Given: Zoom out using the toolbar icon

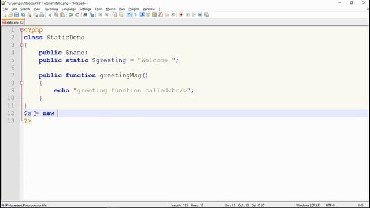Looking at the screenshot, I should point(106,15).
